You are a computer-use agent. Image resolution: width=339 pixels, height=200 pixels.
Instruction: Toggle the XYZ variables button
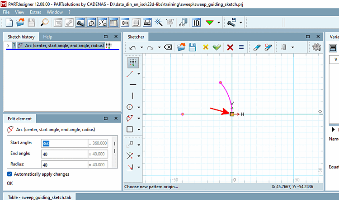103,23
